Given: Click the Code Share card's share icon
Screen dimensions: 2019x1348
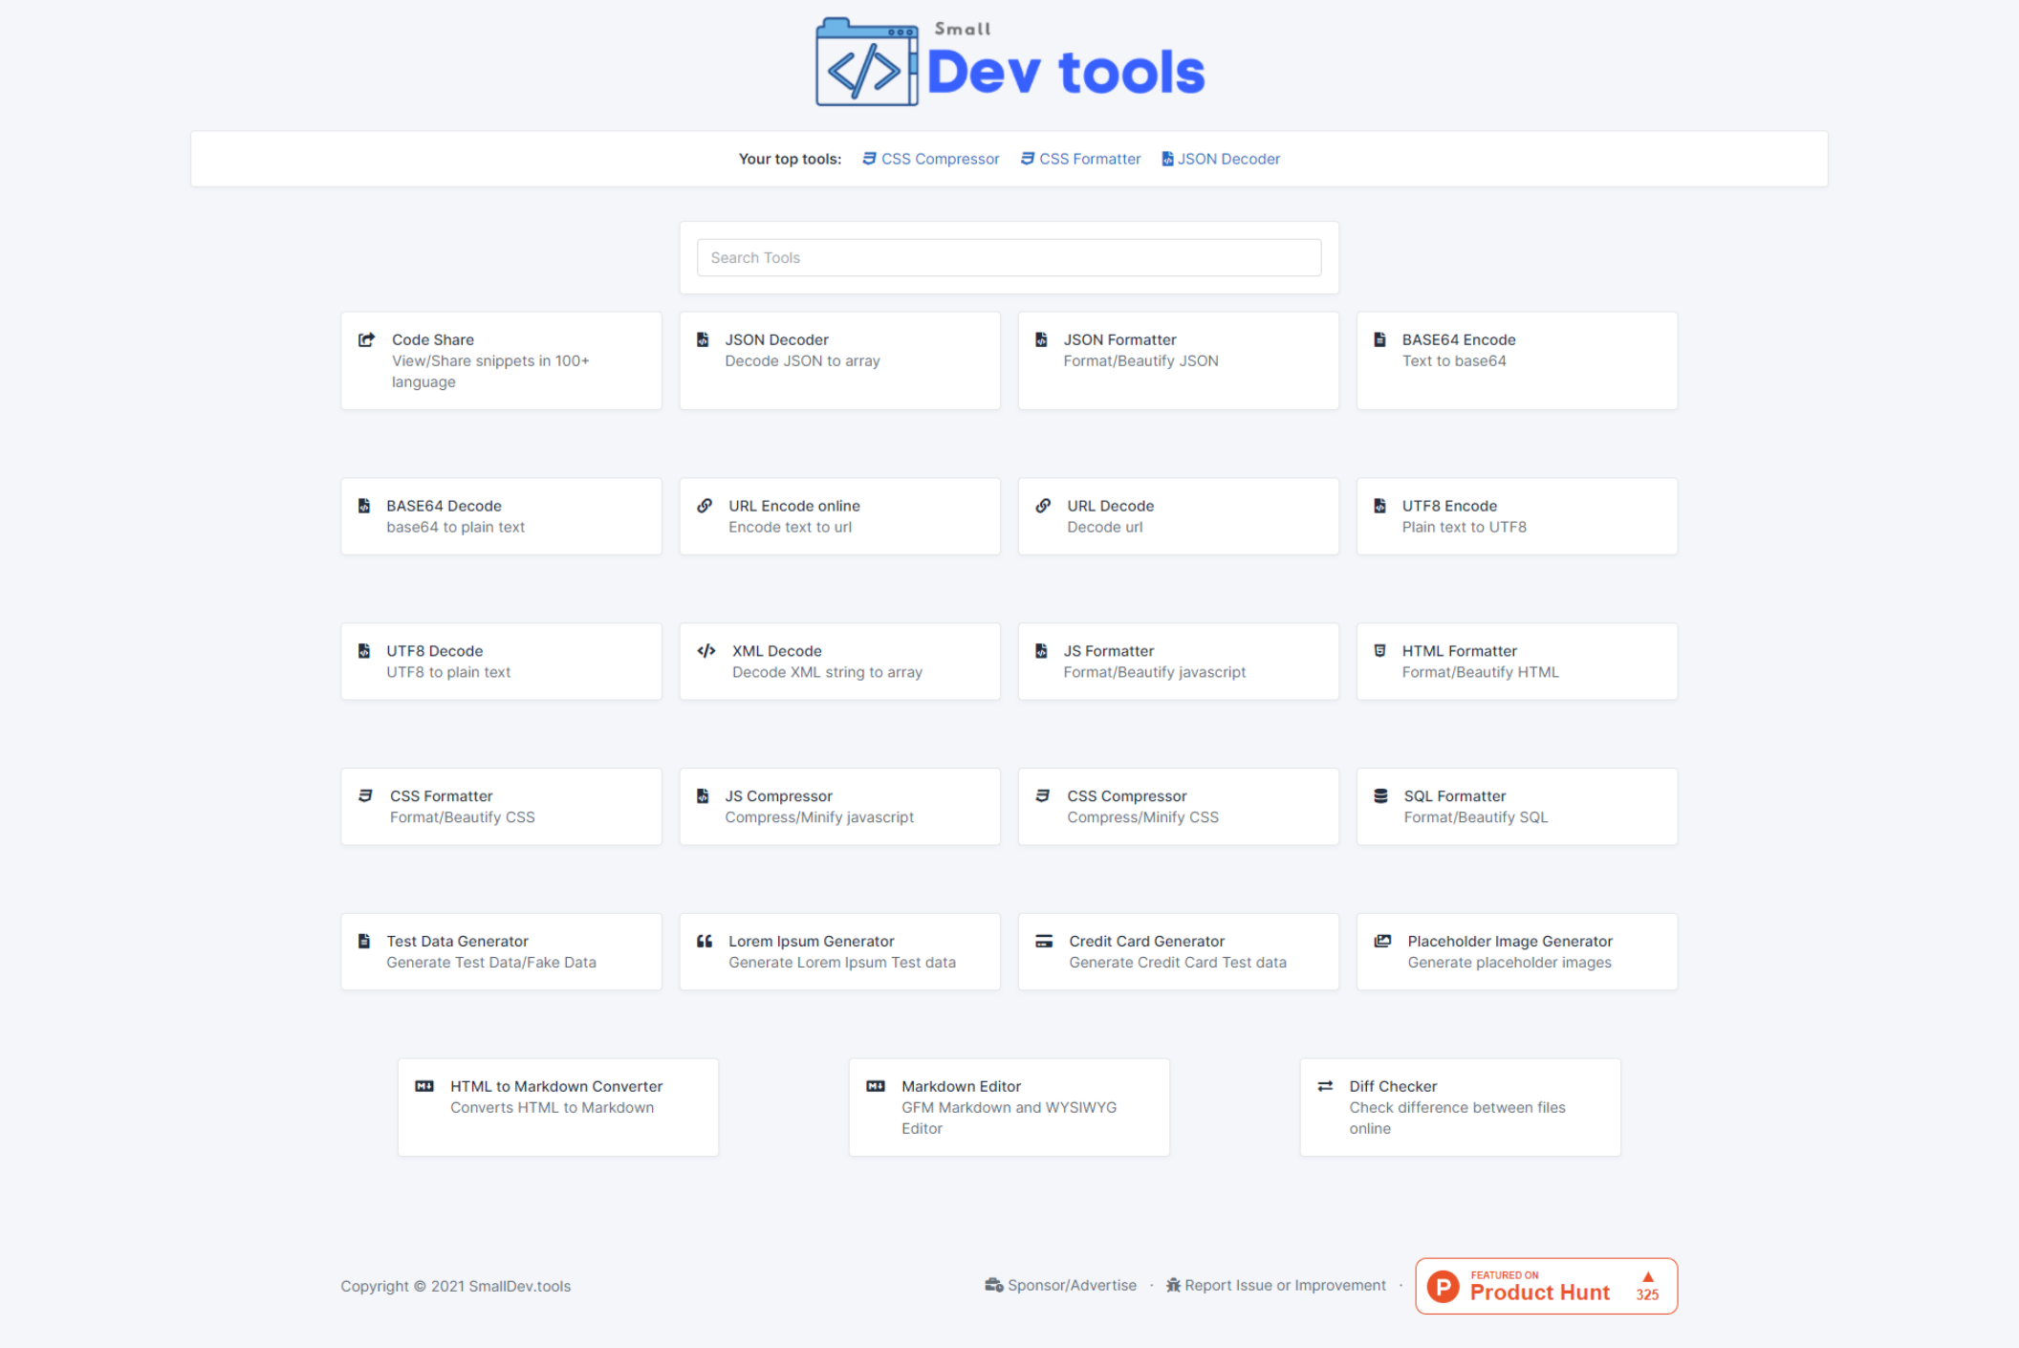Looking at the screenshot, I should pos(366,339).
